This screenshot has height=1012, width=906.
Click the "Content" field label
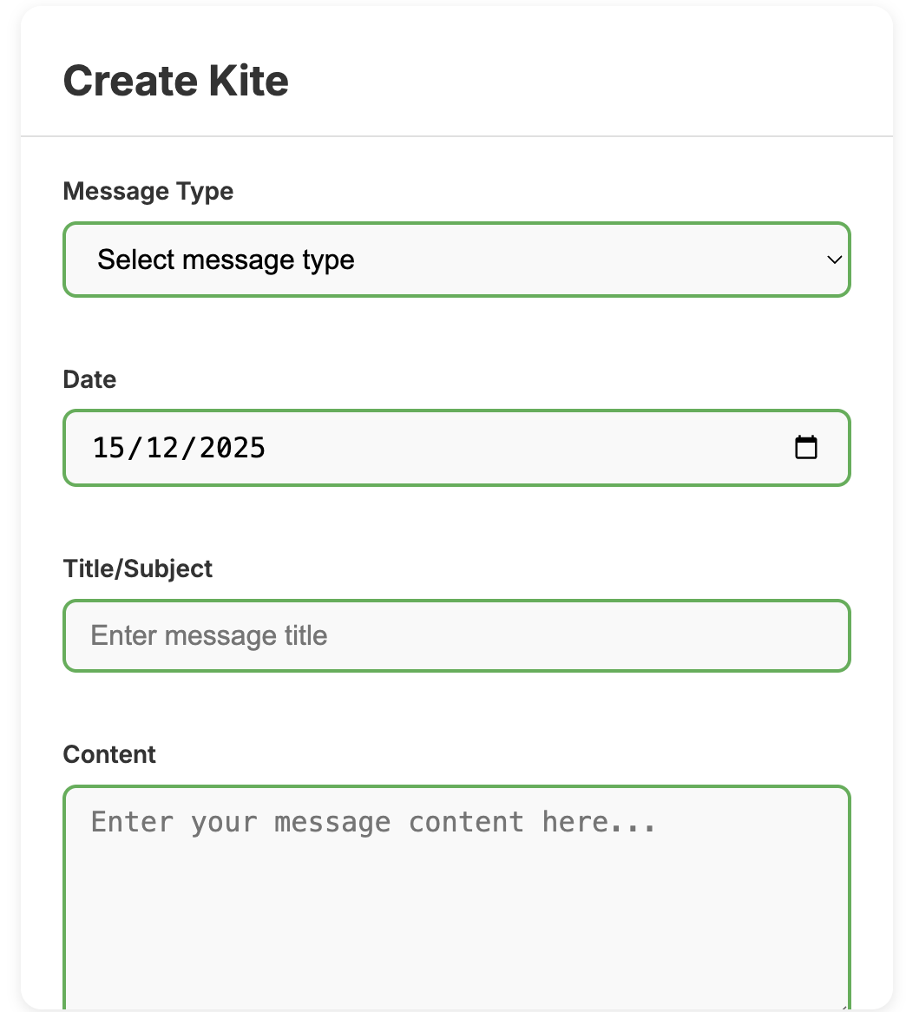click(x=109, y=754)
